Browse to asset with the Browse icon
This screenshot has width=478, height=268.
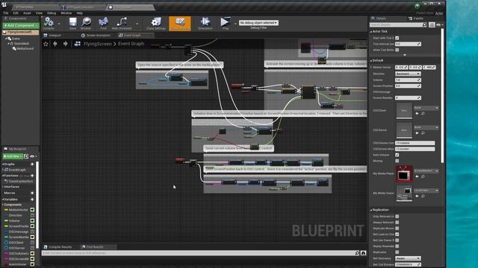pos(87,23)
